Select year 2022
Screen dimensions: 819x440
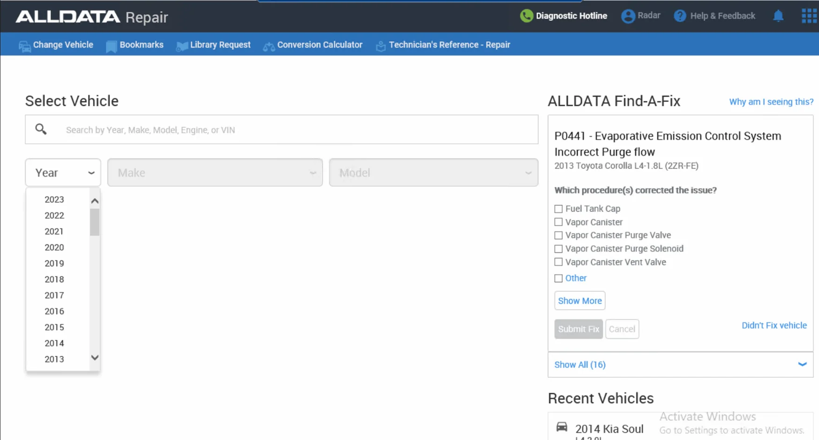54,216
